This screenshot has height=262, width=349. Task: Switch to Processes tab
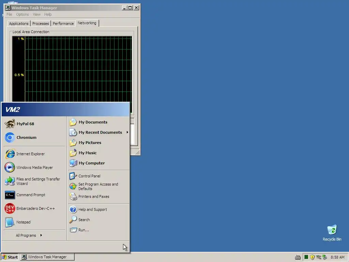[41, 24]
